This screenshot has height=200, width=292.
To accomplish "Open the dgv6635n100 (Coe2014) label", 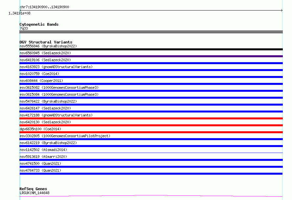I will coord(40,129).
